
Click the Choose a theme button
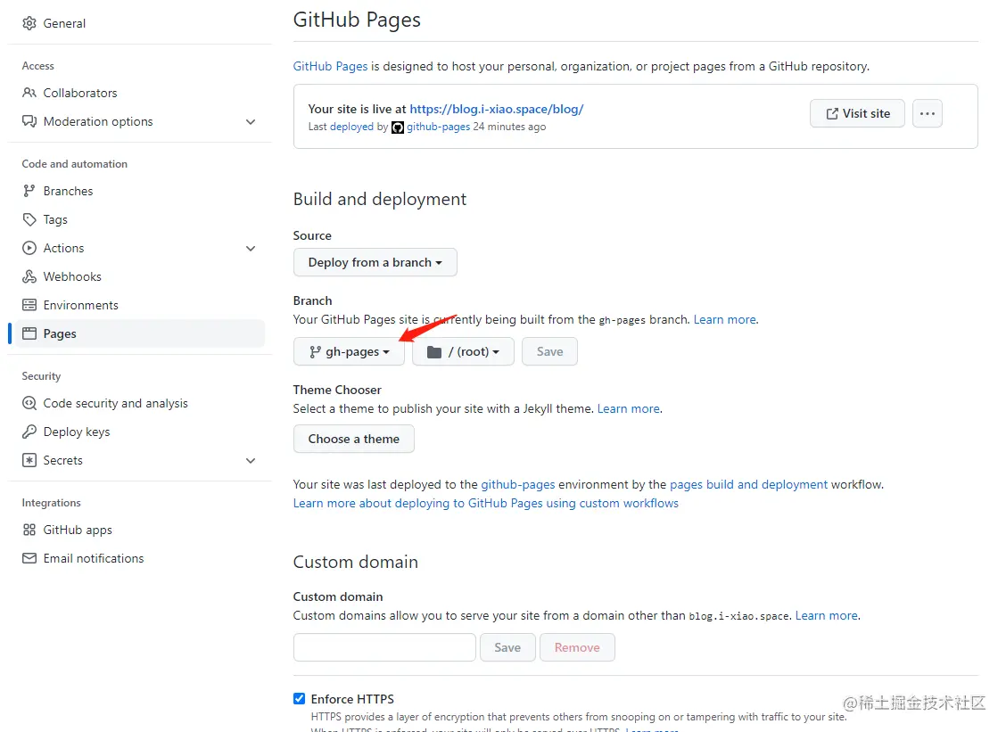tap(353, 439)
